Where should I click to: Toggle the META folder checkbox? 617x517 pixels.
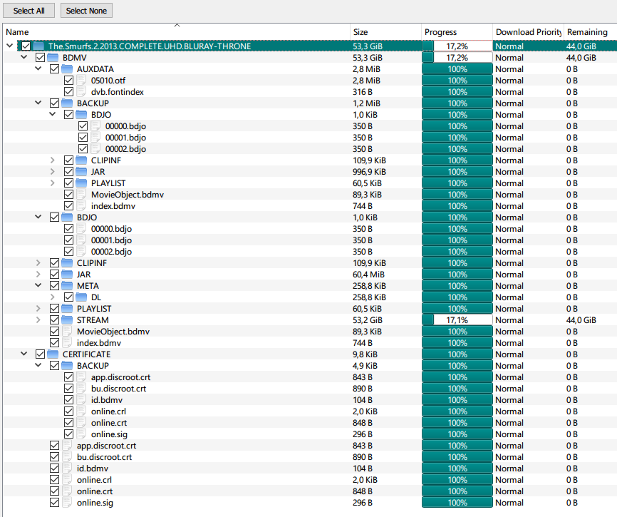(x=54, y=286)
